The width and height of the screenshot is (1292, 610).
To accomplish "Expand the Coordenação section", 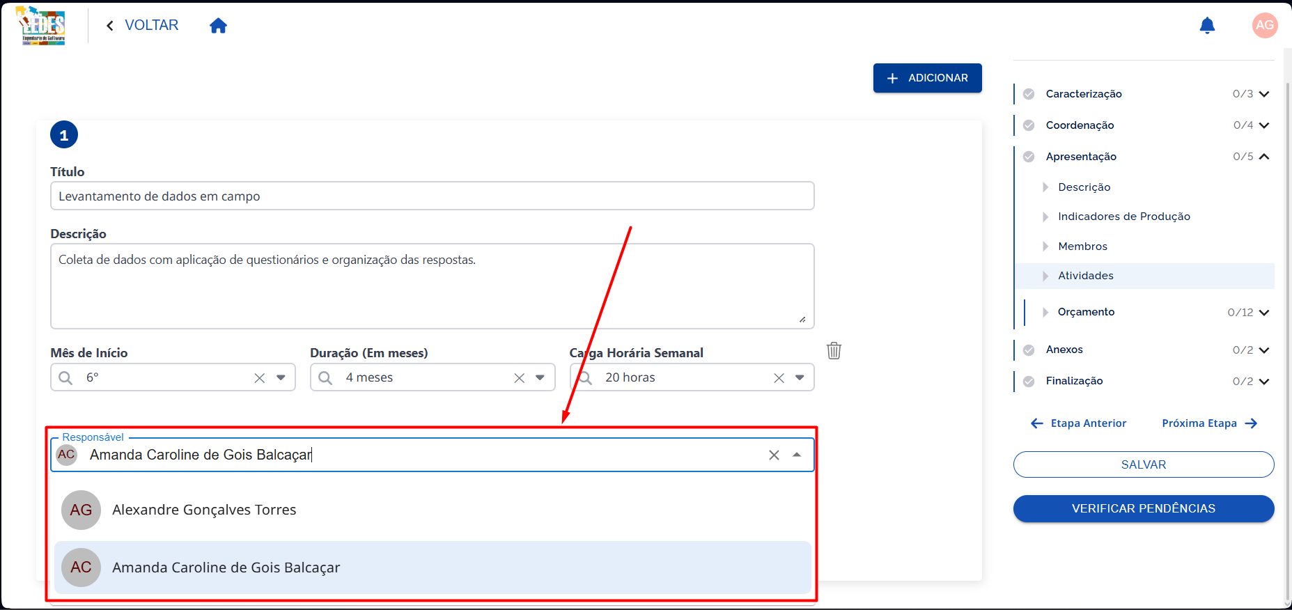I will (x=1264, y=125).
